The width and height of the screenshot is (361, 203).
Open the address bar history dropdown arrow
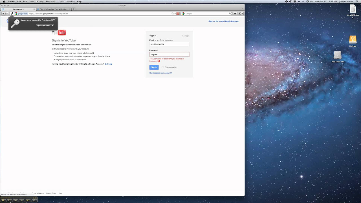pyautogui.click(x=175, y=14)
